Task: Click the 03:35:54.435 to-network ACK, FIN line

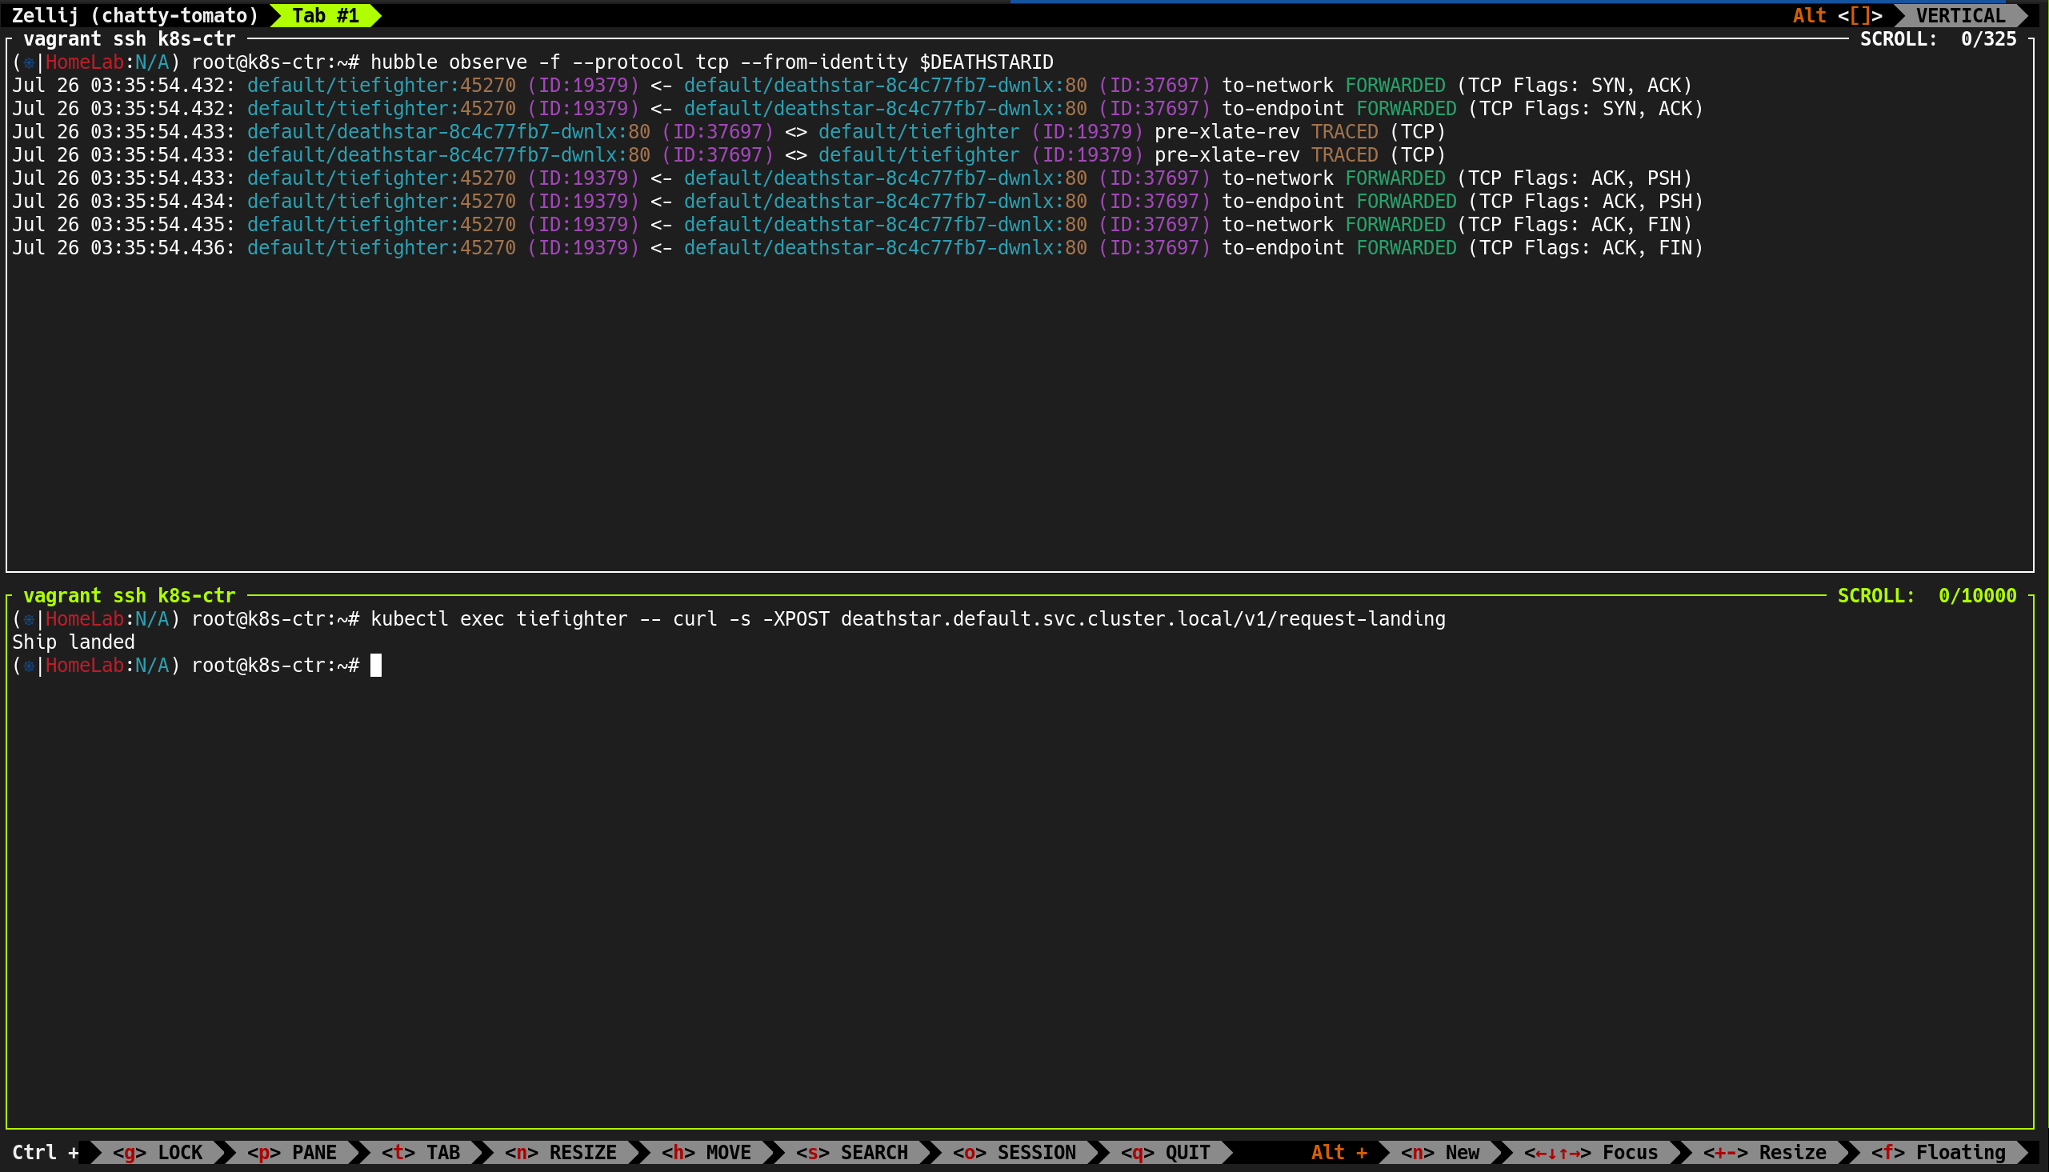Action: coord(852,225)
